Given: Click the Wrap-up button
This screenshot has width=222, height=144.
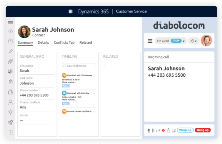Looking at the screenshot, I should [x=185, y=130].
